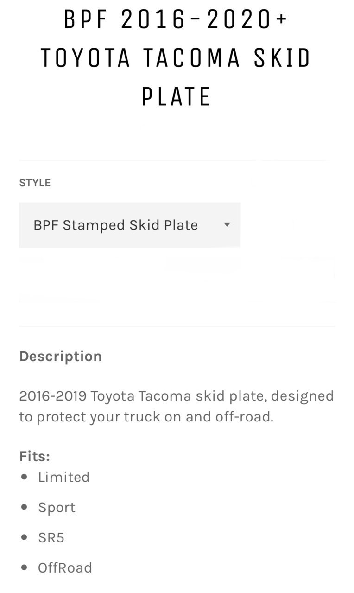354x593 pixels.
Task: Click the bullet point before SR5
Action: (25, 537)
